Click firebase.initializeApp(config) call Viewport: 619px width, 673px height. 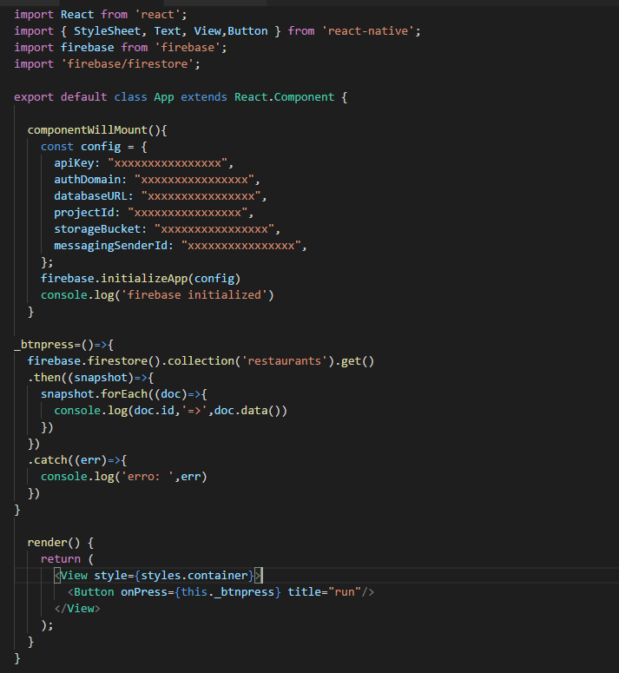pyautogui.click(x=141, y=279)
